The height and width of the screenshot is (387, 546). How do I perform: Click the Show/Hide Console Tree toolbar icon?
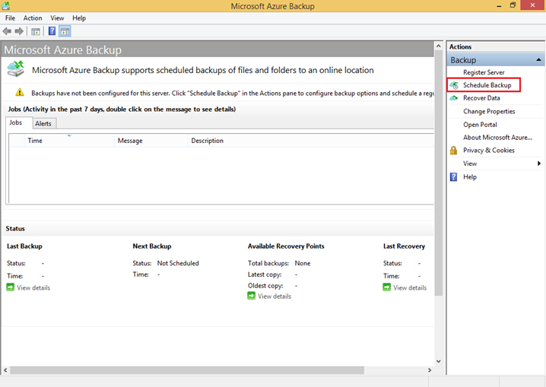tap(36, 31)
